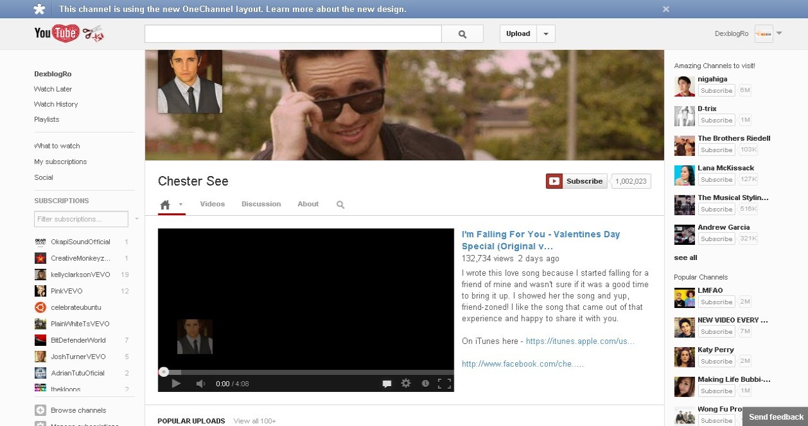Click the Filter subscriptions input field
808x426 pixels.
point(81,219)
